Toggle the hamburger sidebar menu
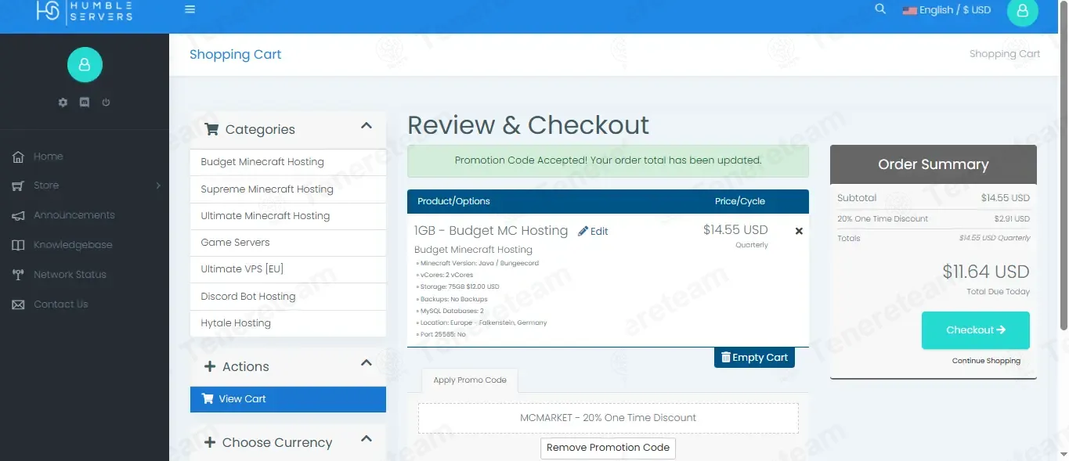 (x=190, y=9)
